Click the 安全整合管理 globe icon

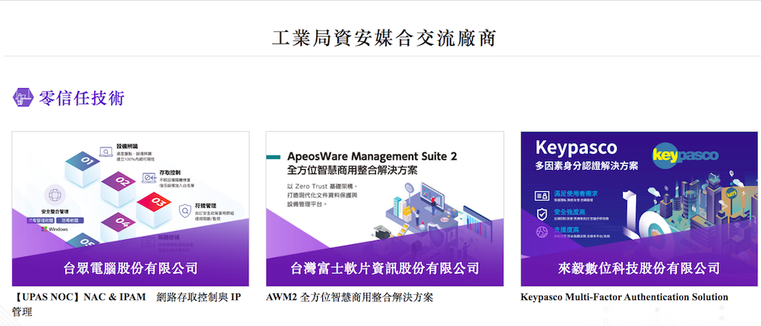(54, 195)
